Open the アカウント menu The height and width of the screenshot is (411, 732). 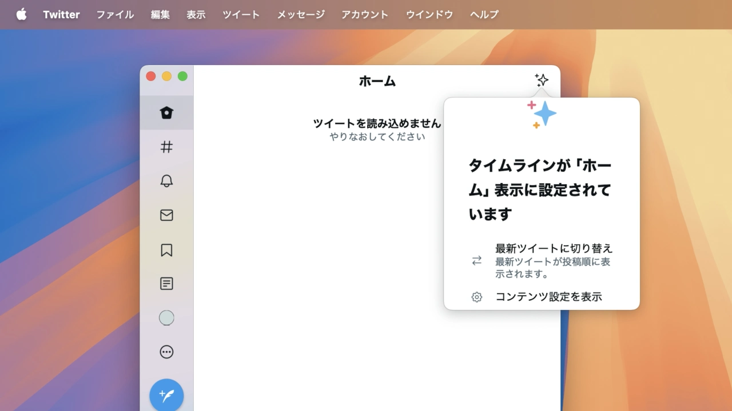365,14
